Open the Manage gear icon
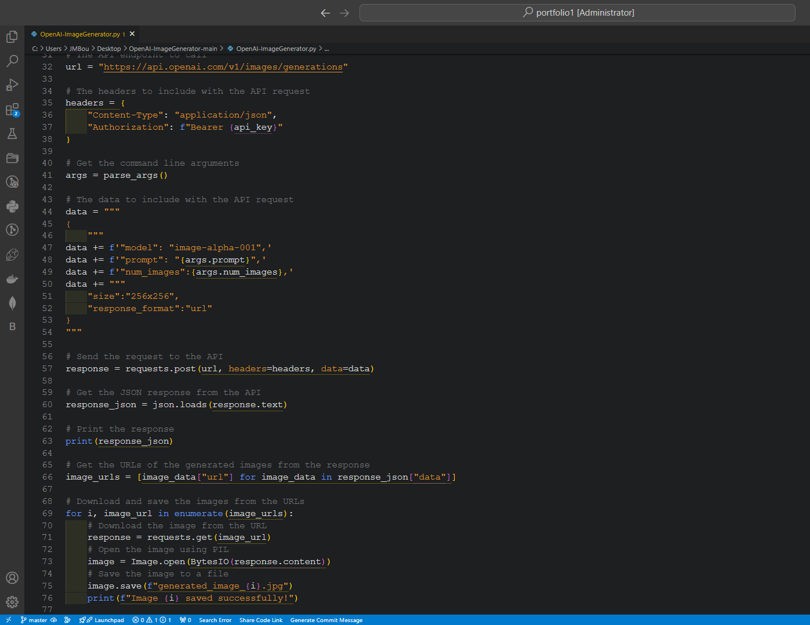 (x=12, y=602)
